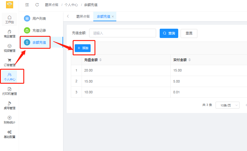Click the tab scroll-left chevron

tap(68, 16)
